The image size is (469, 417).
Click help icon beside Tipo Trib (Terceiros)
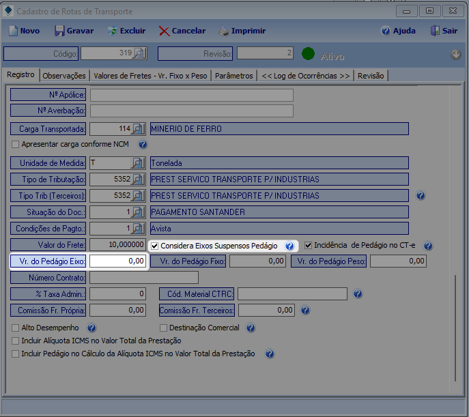pyautogui.click(x=421, y=196)
